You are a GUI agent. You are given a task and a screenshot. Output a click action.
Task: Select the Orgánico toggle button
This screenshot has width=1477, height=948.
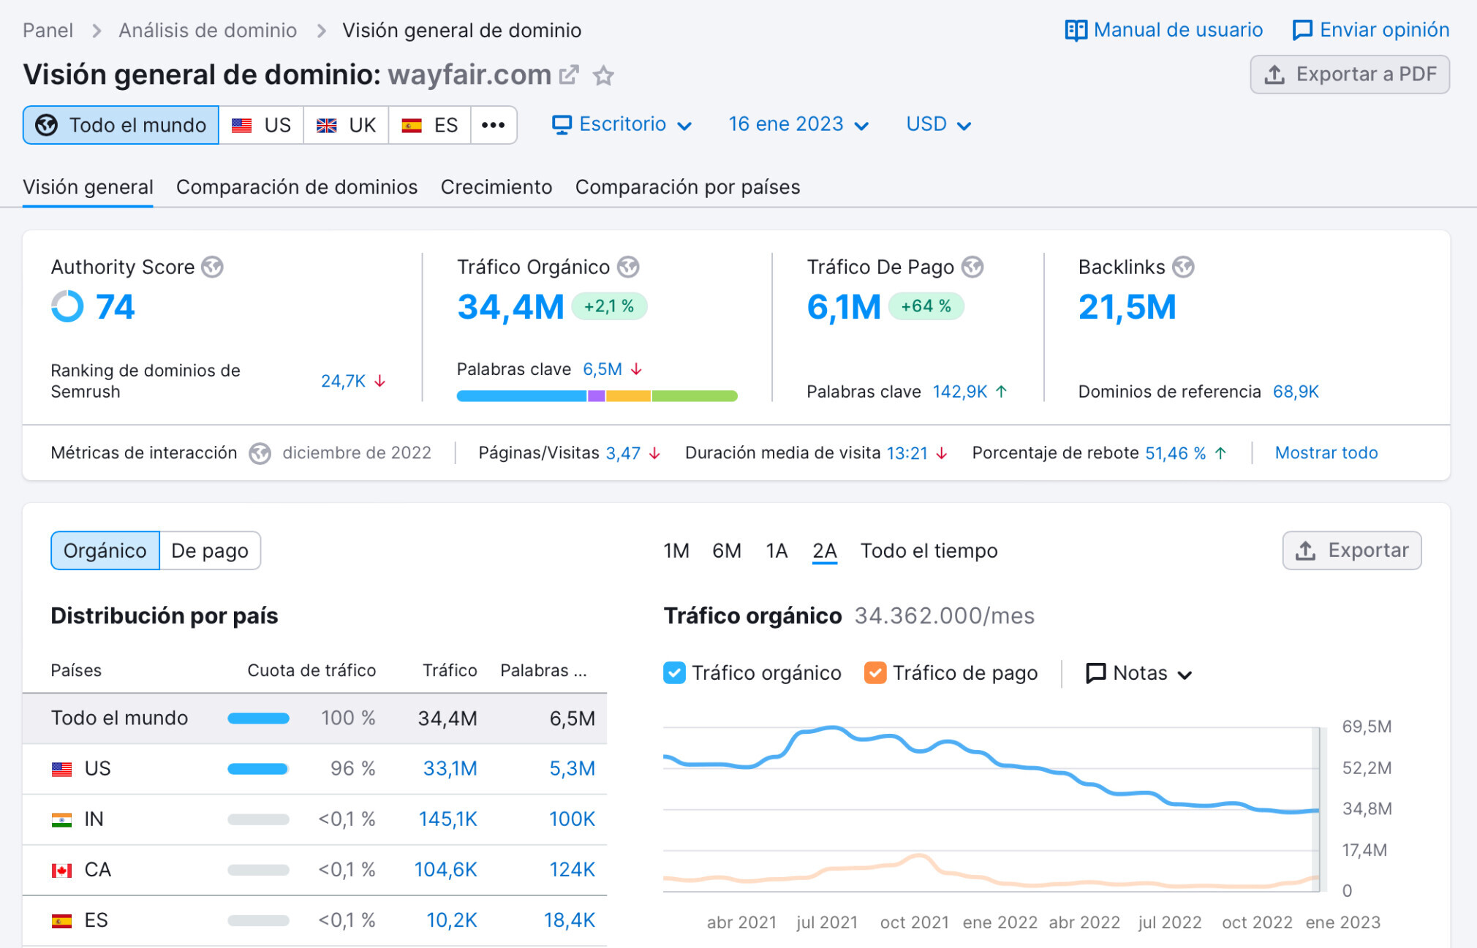(x=105, y=550)
